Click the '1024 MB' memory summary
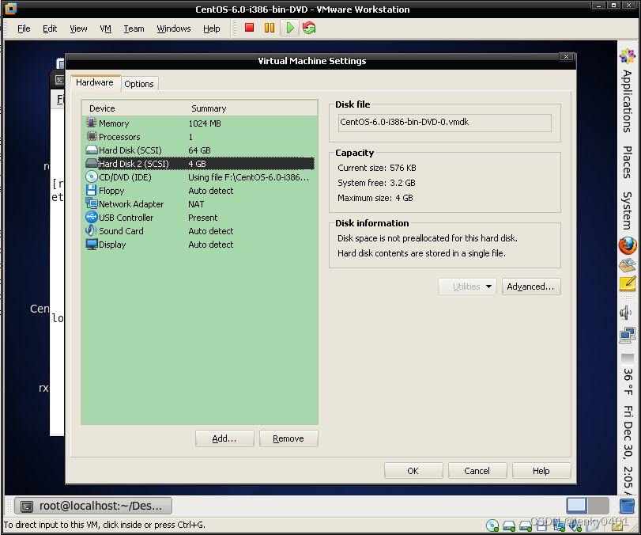Image resolution: width=641 pixels, height=535 pixels. (x=205, y=123)
